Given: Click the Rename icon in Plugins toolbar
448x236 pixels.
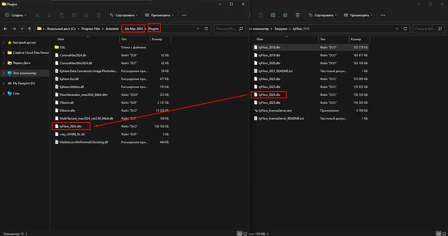Looking at the screenshot, I should pos(74,15).
